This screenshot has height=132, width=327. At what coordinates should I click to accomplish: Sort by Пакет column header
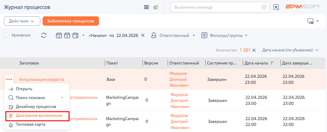click(112, 63)
